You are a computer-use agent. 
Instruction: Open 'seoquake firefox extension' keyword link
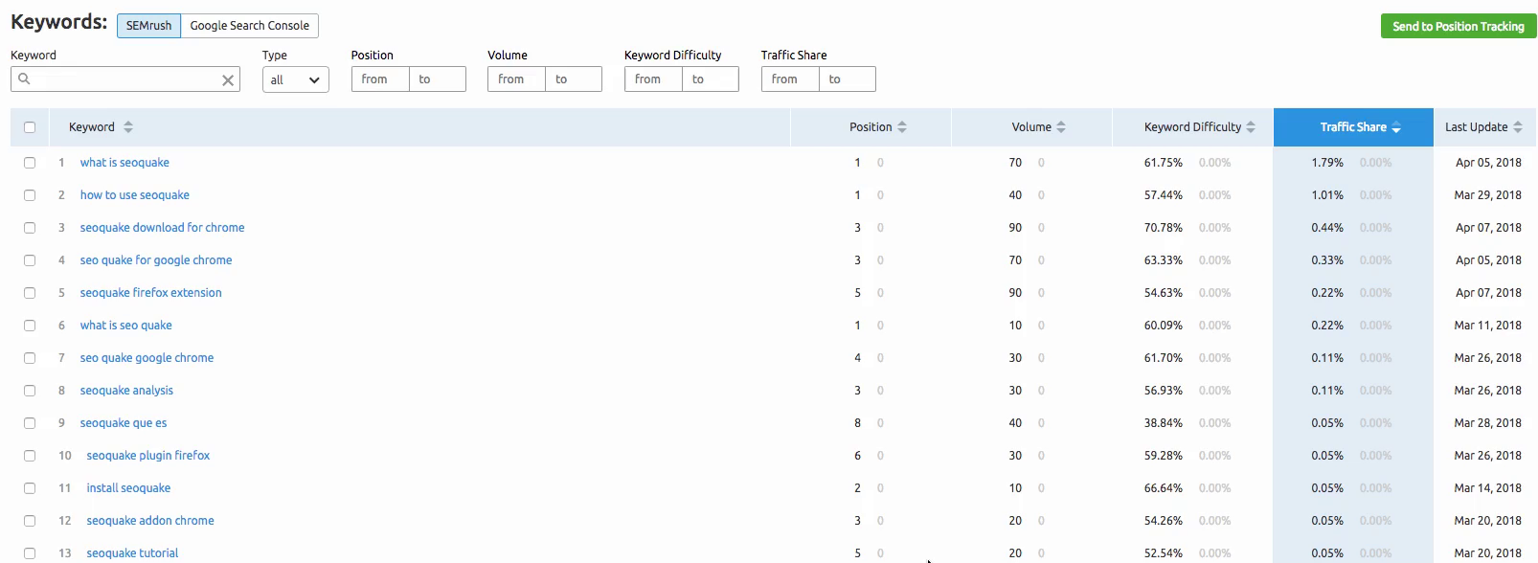pyautogui.click(x=150, y=293)
